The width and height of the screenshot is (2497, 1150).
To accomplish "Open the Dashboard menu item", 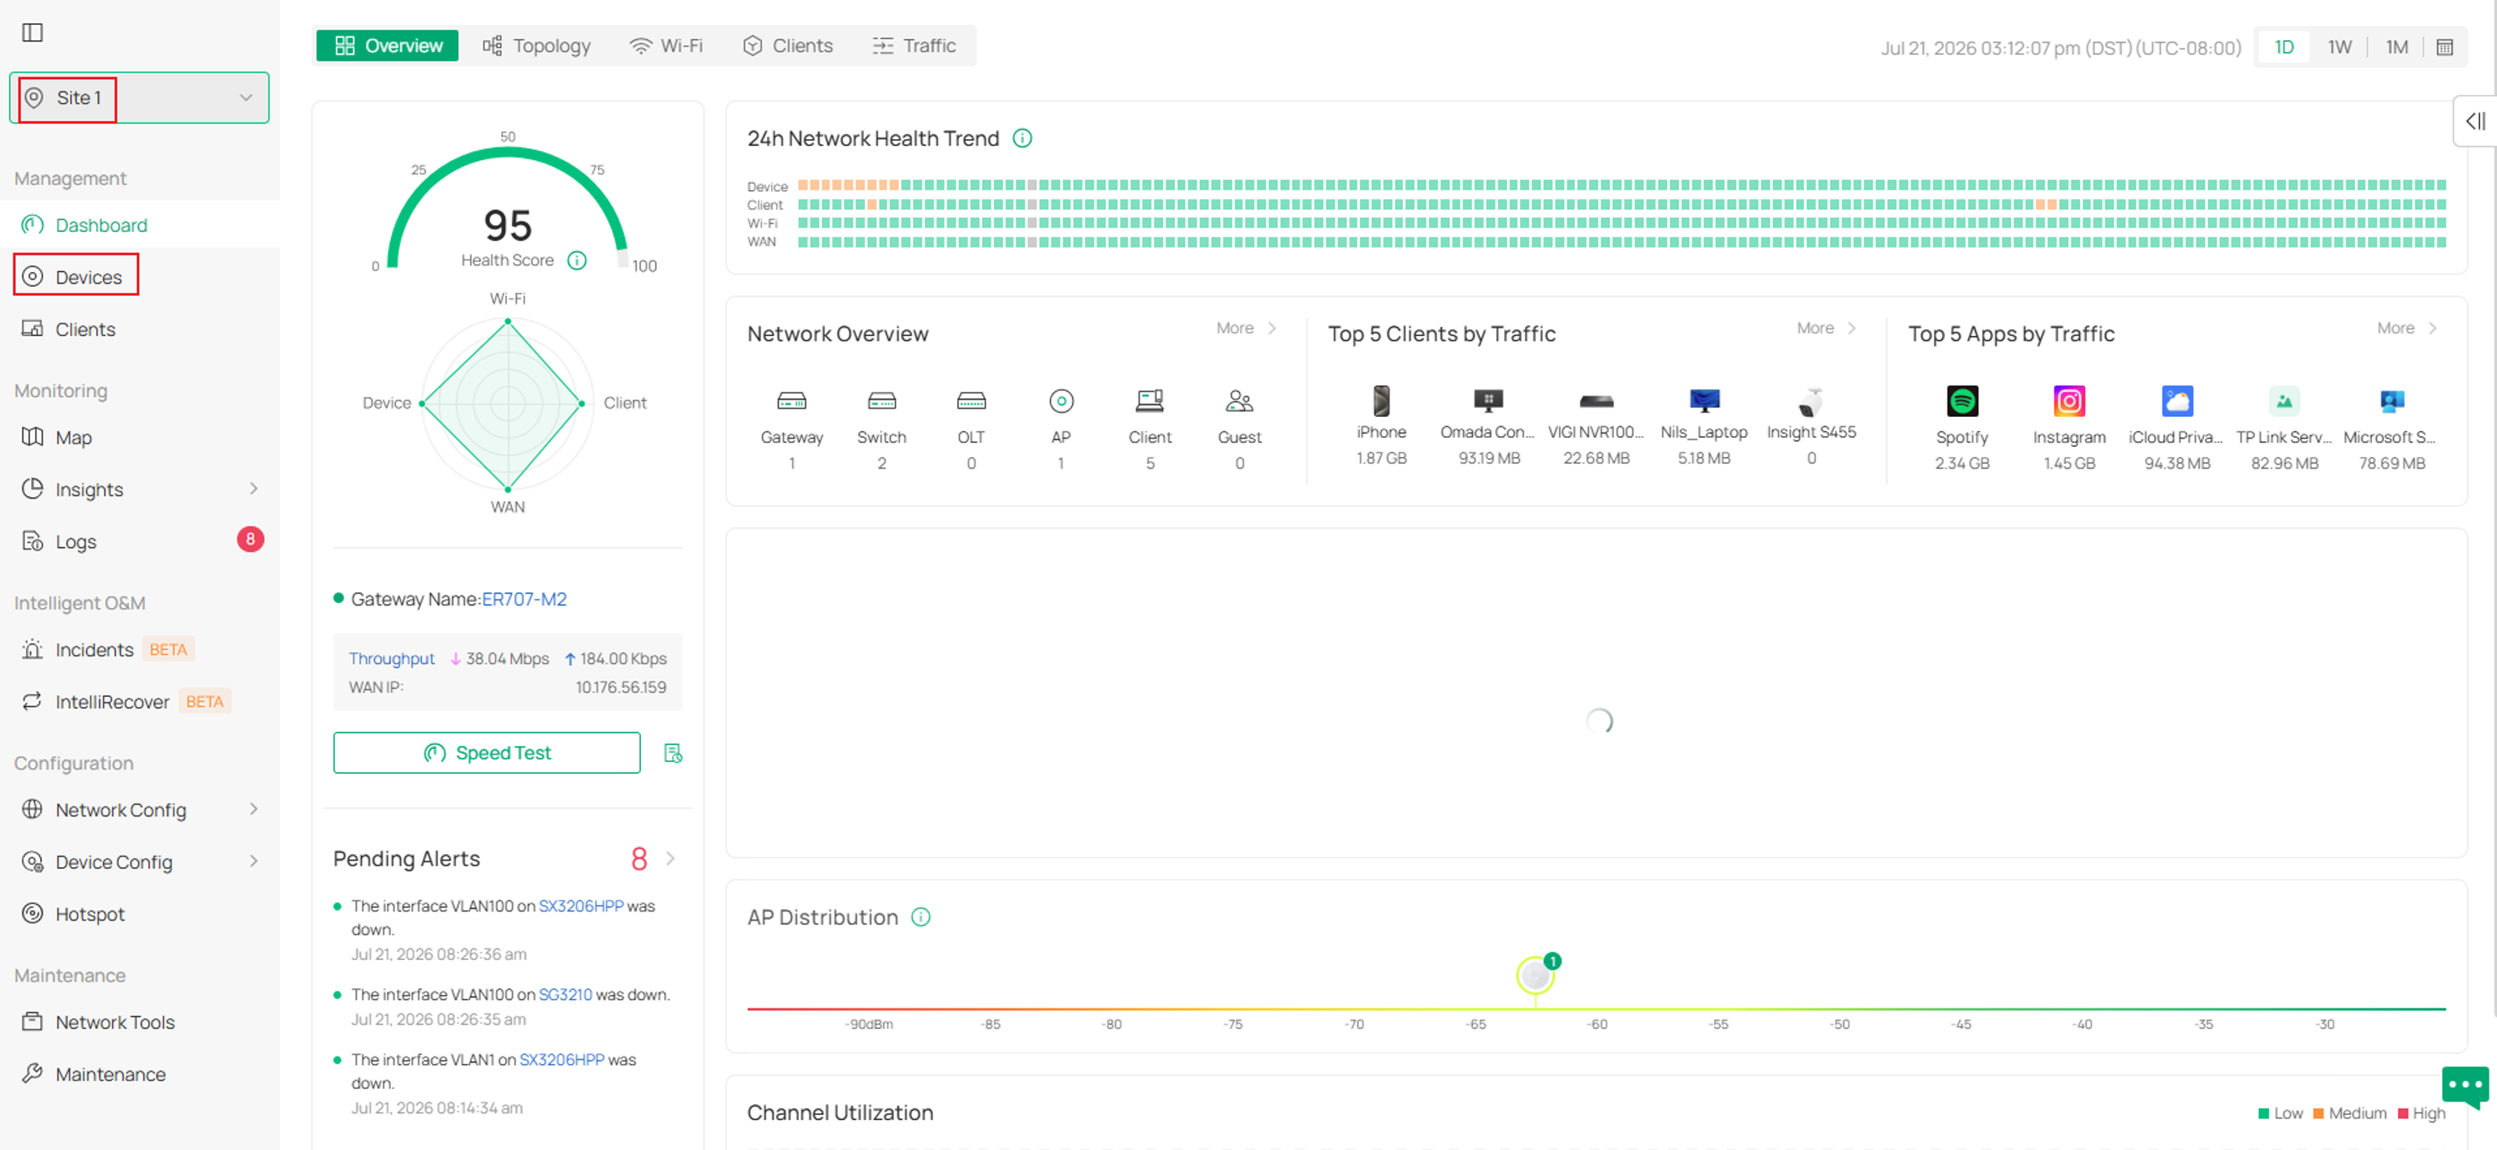I will pos(139,225).
